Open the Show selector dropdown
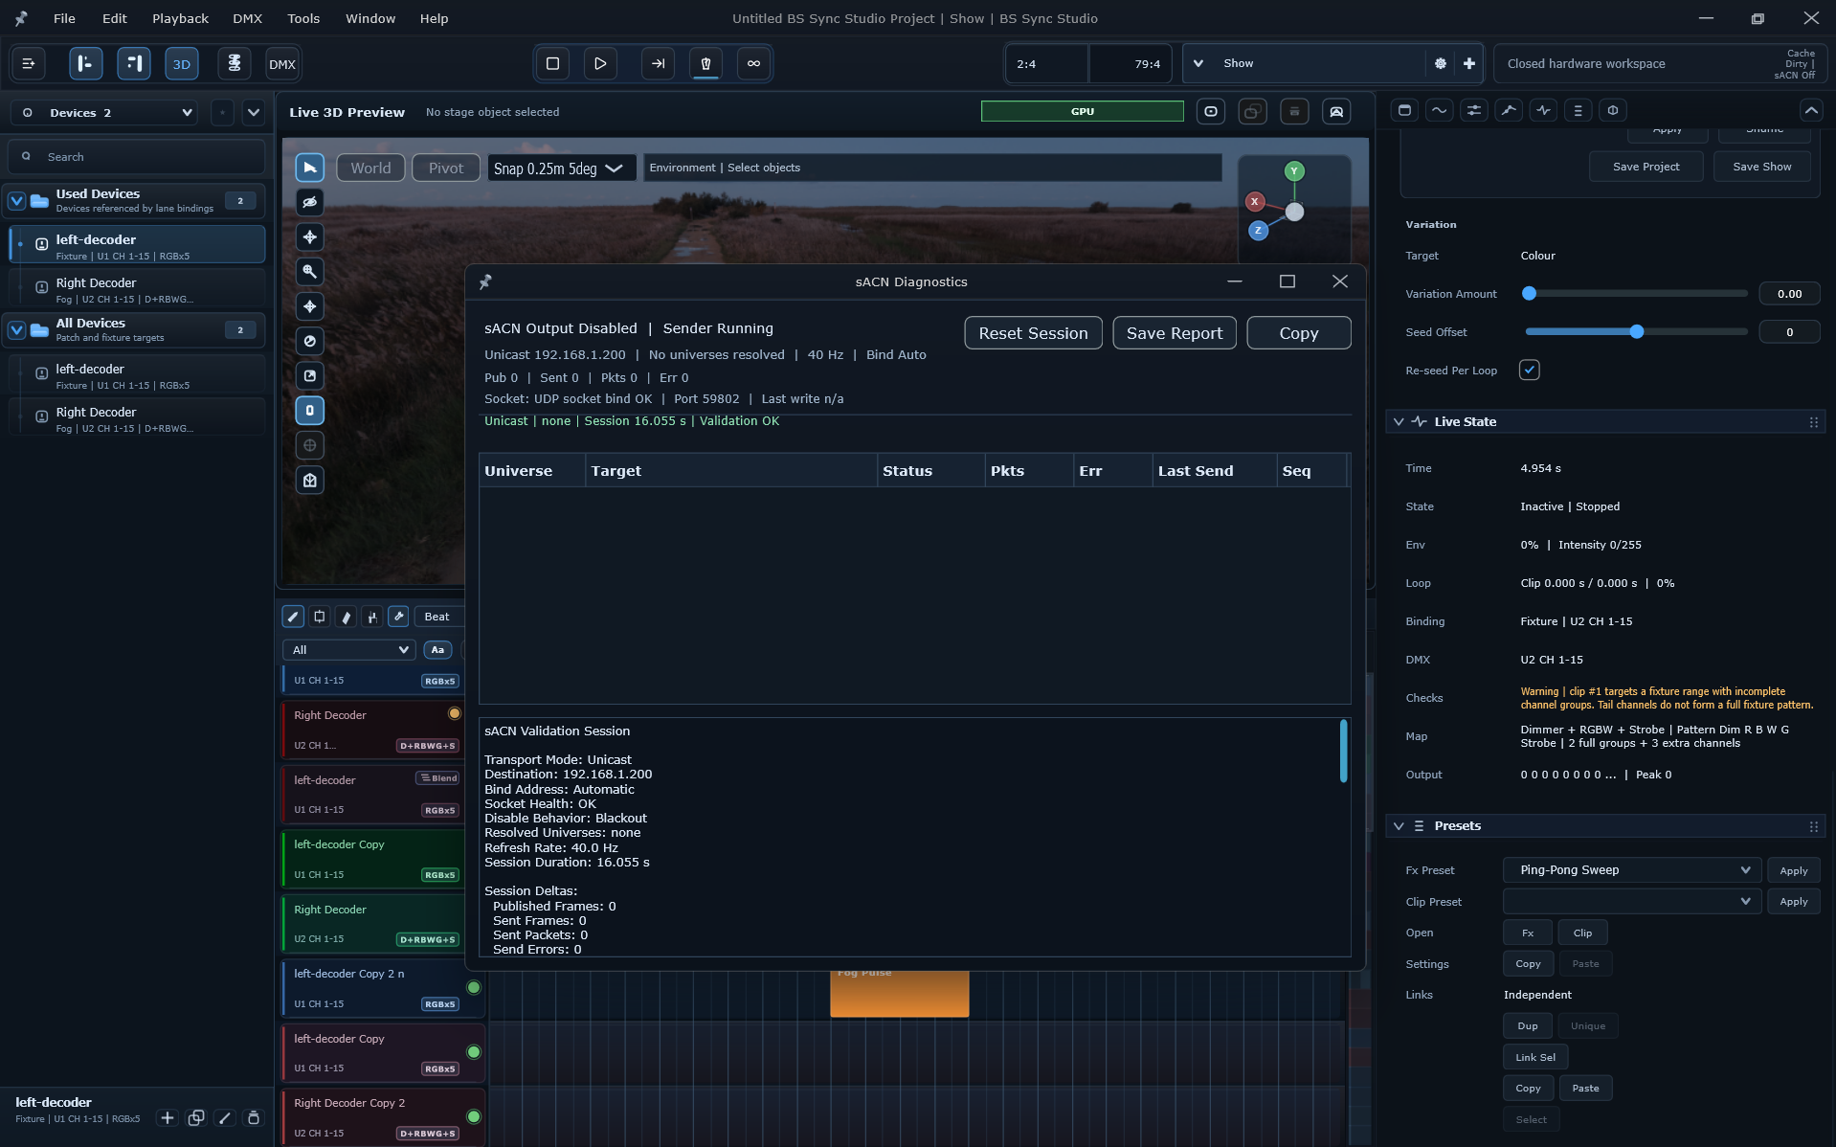Image resolution: width=1836 pixels, height=1147 pixels. tap(1304, 63)
